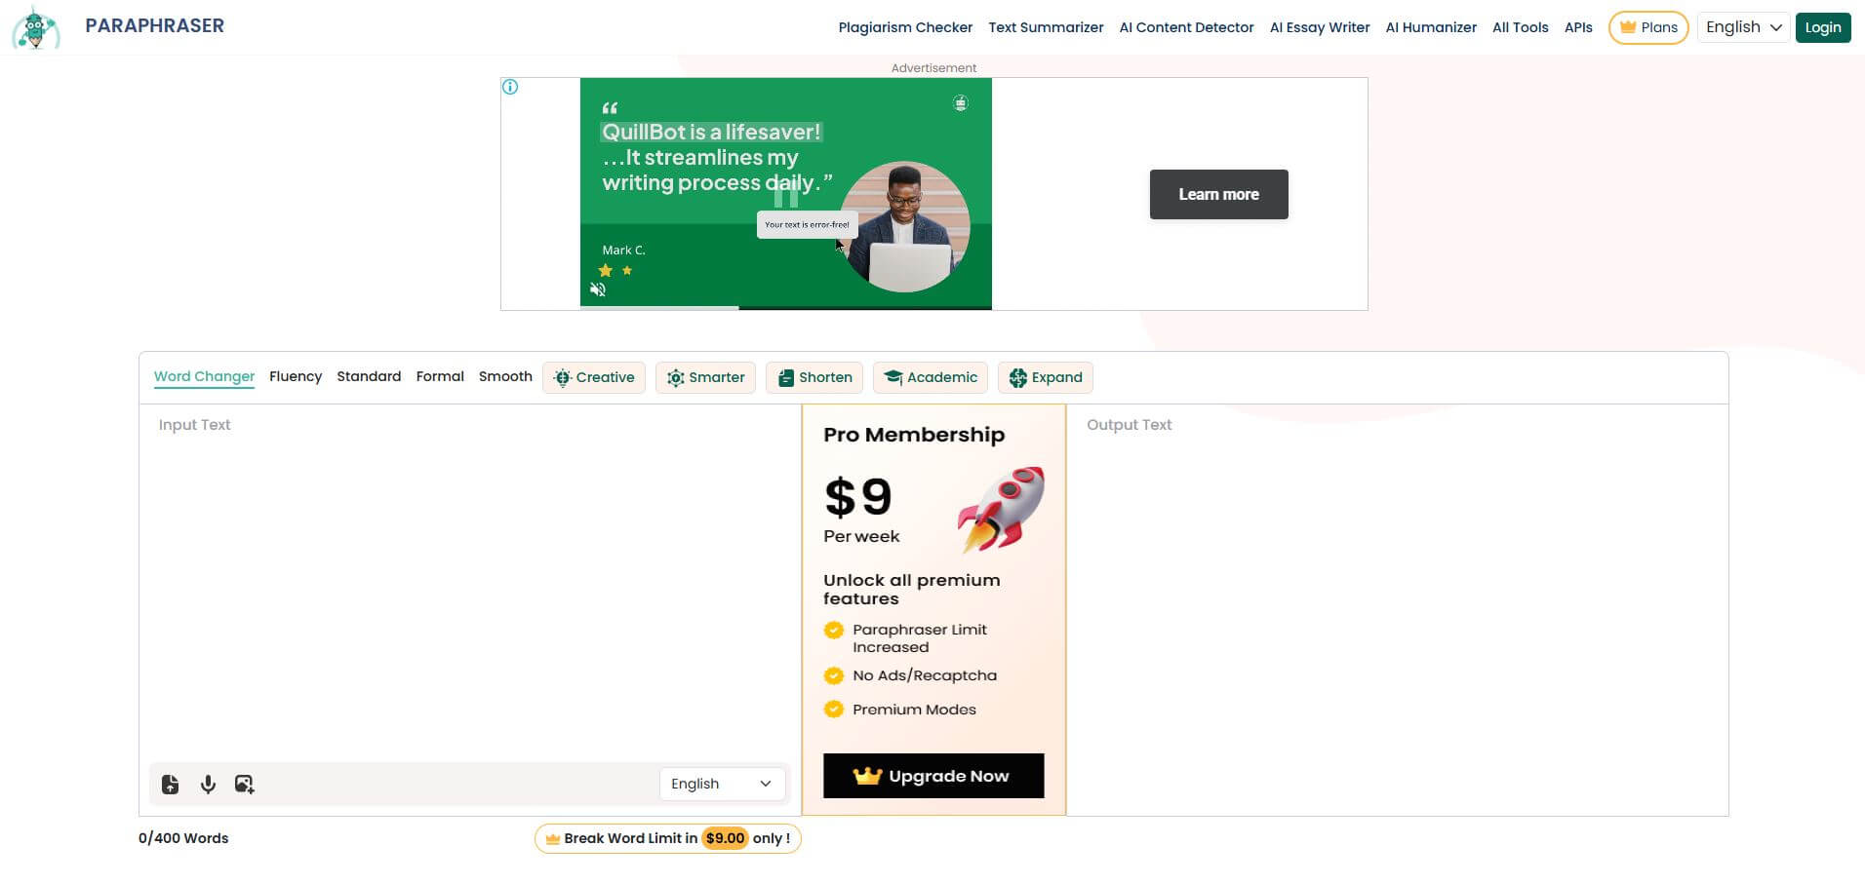Unmute the advertisement video
Image resolution: width=1865 pixels, height=884 pixels.
pos(598,289)
